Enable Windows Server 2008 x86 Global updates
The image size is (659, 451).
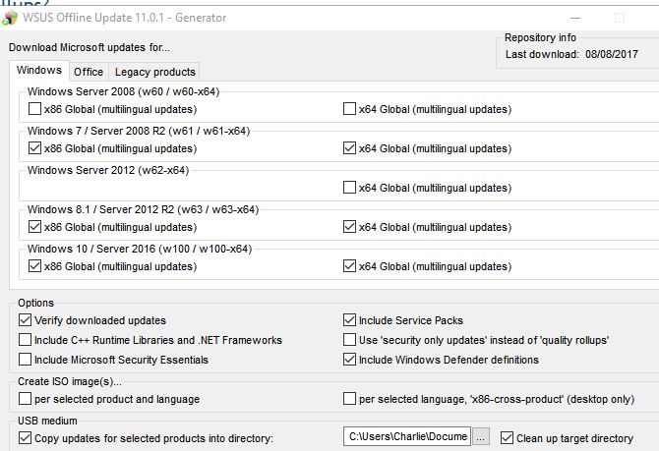35,109
